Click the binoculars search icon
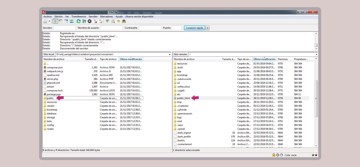This screenshot has height=167, width=360. pyautogui.click(x=124, y=21)
